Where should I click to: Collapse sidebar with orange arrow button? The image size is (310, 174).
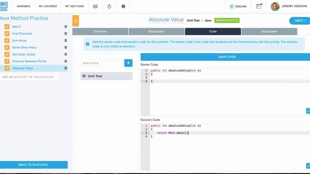76,21
